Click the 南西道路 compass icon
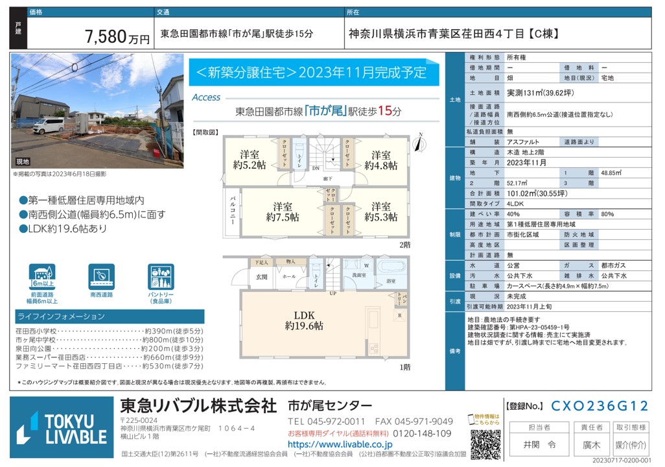Viewport: 665px width, 467px height. [x=101, y=277]
